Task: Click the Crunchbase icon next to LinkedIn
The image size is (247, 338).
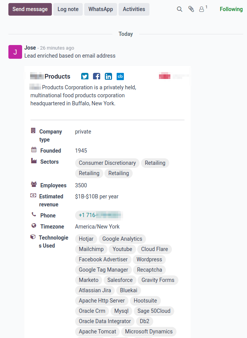Action: click(x=120, y=76)
